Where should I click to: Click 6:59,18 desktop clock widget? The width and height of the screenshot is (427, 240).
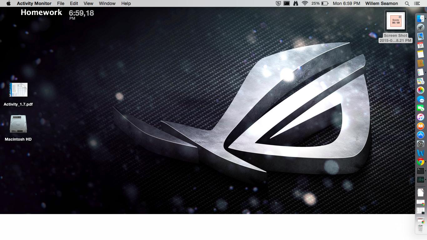[81, 14]
